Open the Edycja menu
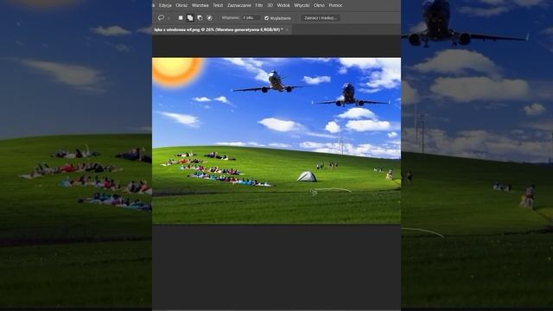 click(165, 5)
